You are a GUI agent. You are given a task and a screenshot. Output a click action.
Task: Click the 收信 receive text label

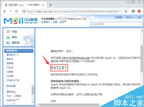[x=14, y=37]
